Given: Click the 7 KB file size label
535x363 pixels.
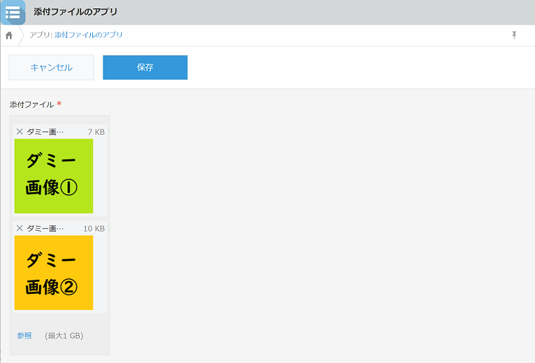Looking at the screenshot, I should 96,131.
